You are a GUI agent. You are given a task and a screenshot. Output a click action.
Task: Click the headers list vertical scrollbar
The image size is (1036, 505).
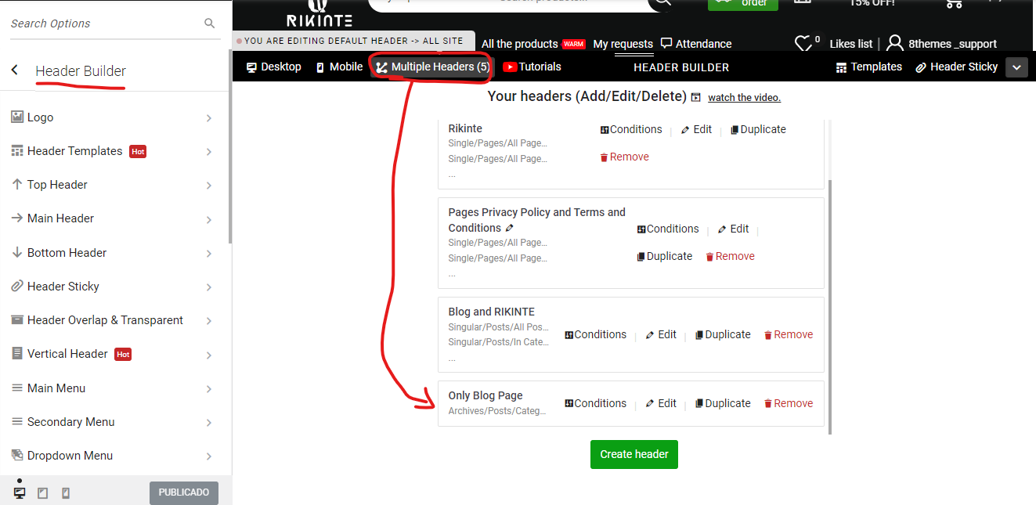pyautogui.click(x=830, y=305)
